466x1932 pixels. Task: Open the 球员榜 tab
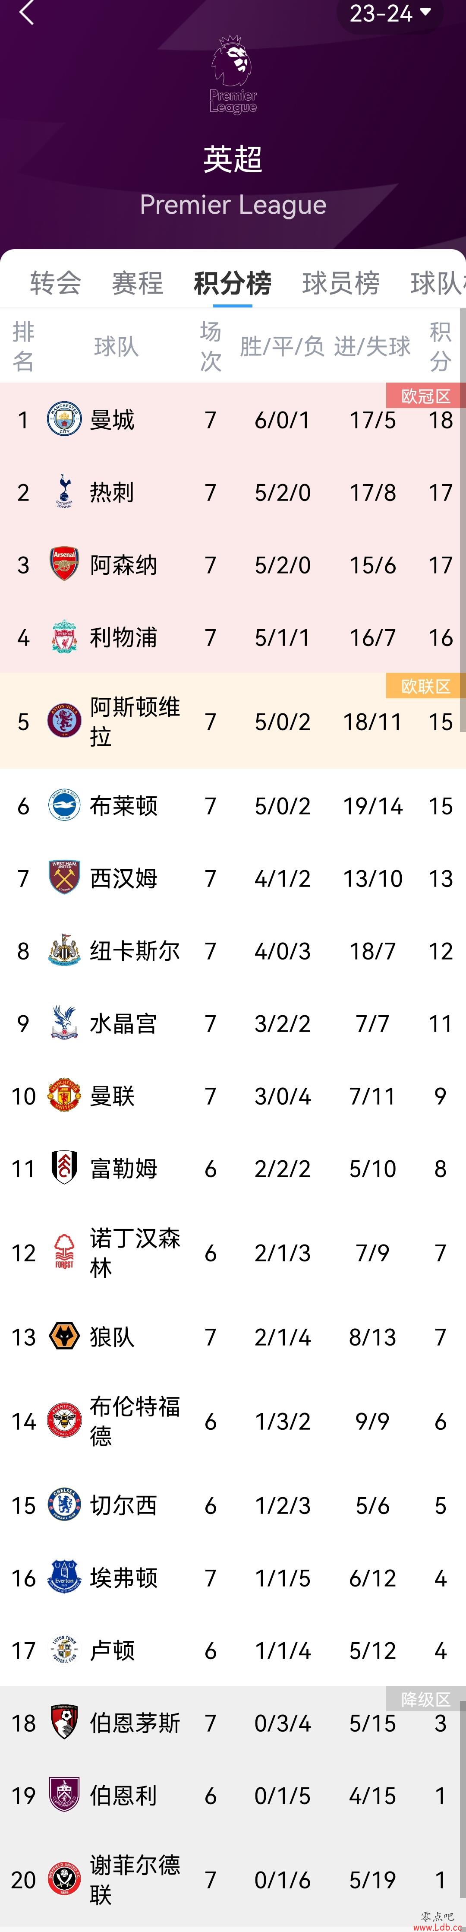tap(341, 283)
